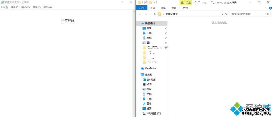The height and width of the screenshot is (117, 272).
Task: Click pin icon next to pinned 文档
Action: (x=166, y=38)
